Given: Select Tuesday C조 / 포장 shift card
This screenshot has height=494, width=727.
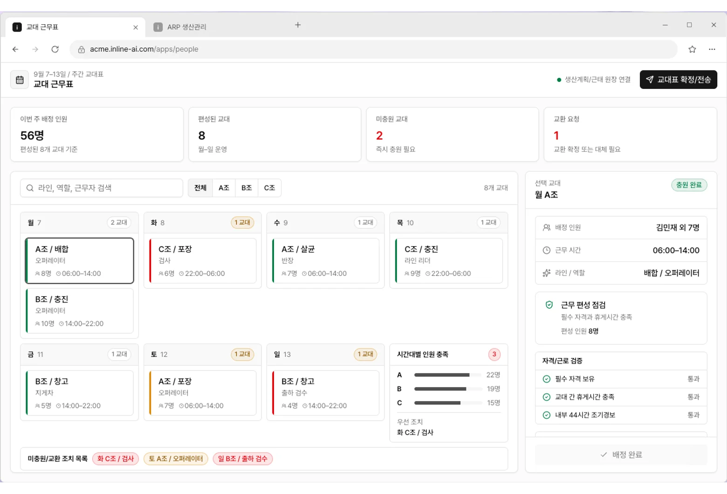Looking at the screenshot, I should pyautogui.click(x=203, y=261).
